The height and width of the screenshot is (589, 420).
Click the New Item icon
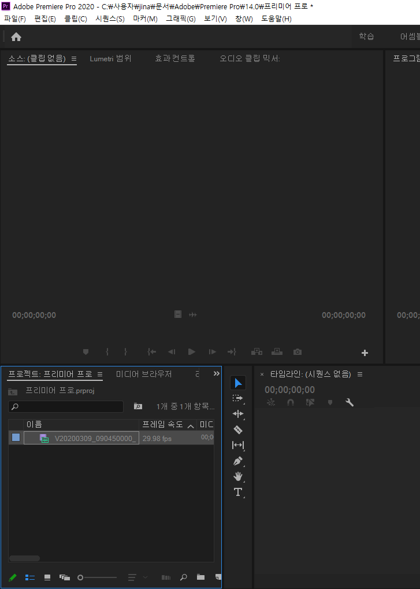click(x=218, y=577)
